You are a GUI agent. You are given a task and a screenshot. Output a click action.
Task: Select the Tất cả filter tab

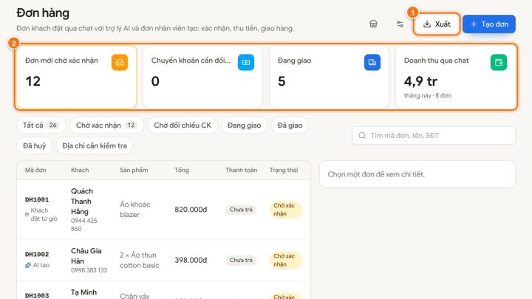pyautogui.click(x=41, y=126)
